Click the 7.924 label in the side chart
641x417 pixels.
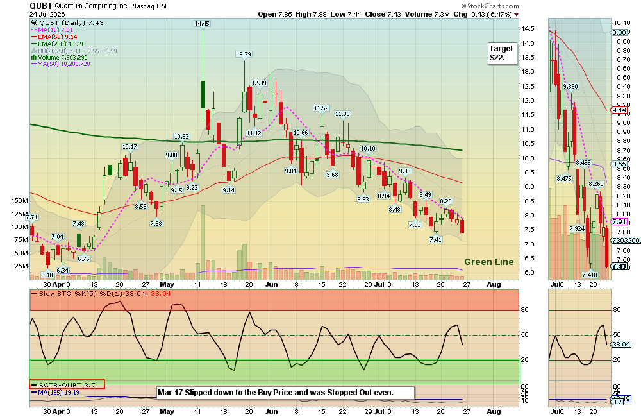577,229
